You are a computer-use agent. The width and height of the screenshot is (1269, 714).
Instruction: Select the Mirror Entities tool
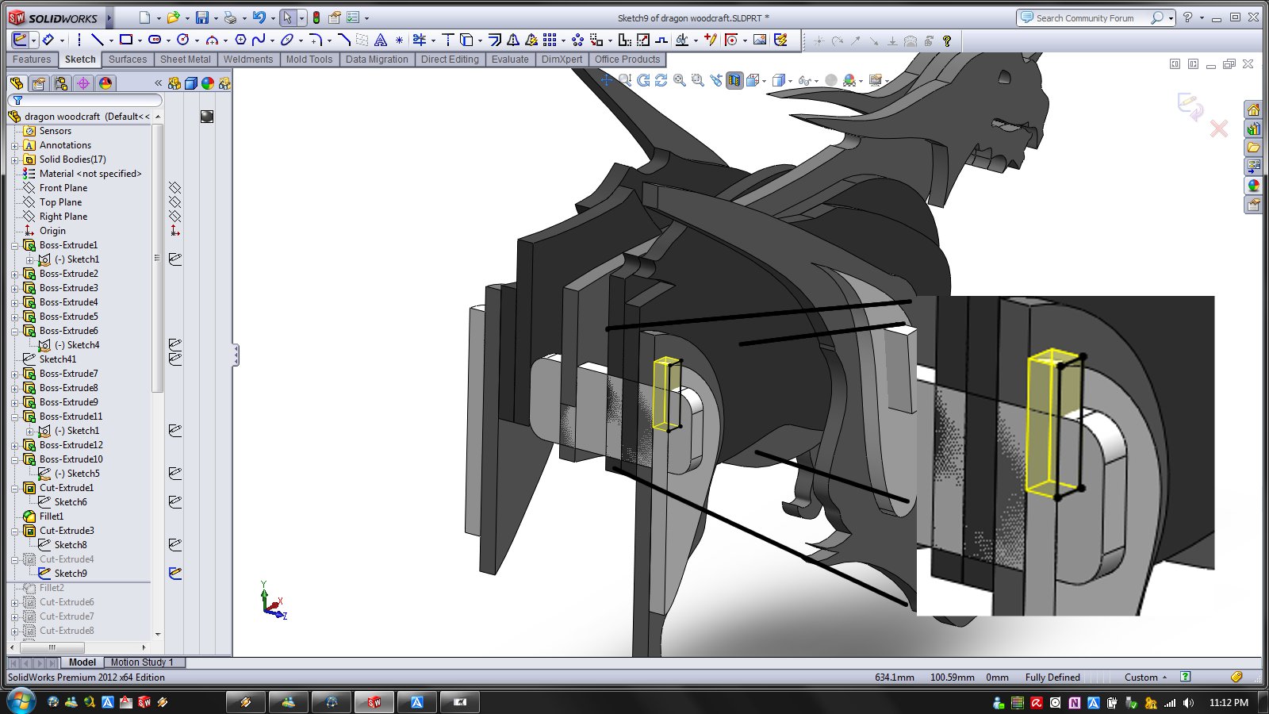click(513, 40)
